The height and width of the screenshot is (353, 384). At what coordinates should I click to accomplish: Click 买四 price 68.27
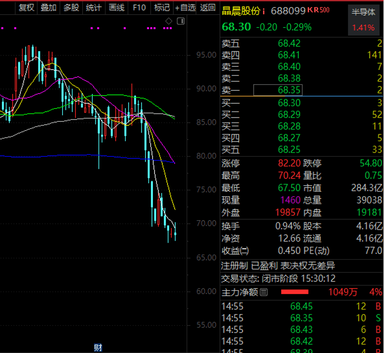click(x=289, y=138)
